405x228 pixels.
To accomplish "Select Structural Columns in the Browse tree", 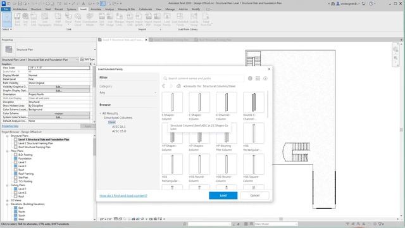I will pyautogui.click(x=118, y=118).
